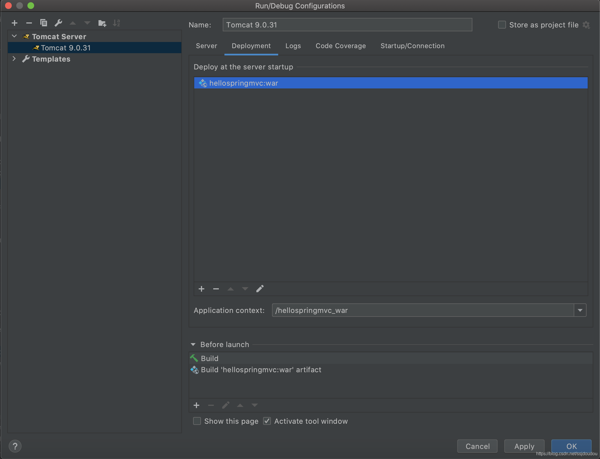Click the Name input field
The width and height of the screenshot is (600, 459).
click(x=347, y=25)
